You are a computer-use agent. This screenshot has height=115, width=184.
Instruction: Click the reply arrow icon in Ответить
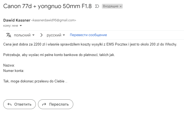click(x=9, y=104)
